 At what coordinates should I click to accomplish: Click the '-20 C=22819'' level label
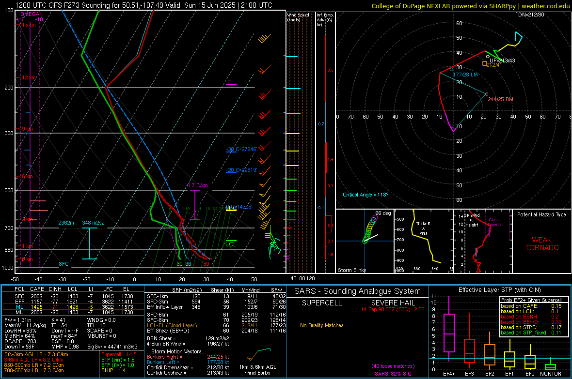(x=241, y=170)
